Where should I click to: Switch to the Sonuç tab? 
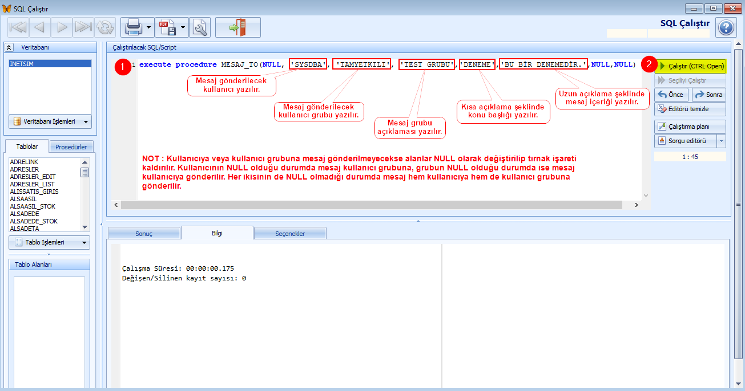click(143, 234)
